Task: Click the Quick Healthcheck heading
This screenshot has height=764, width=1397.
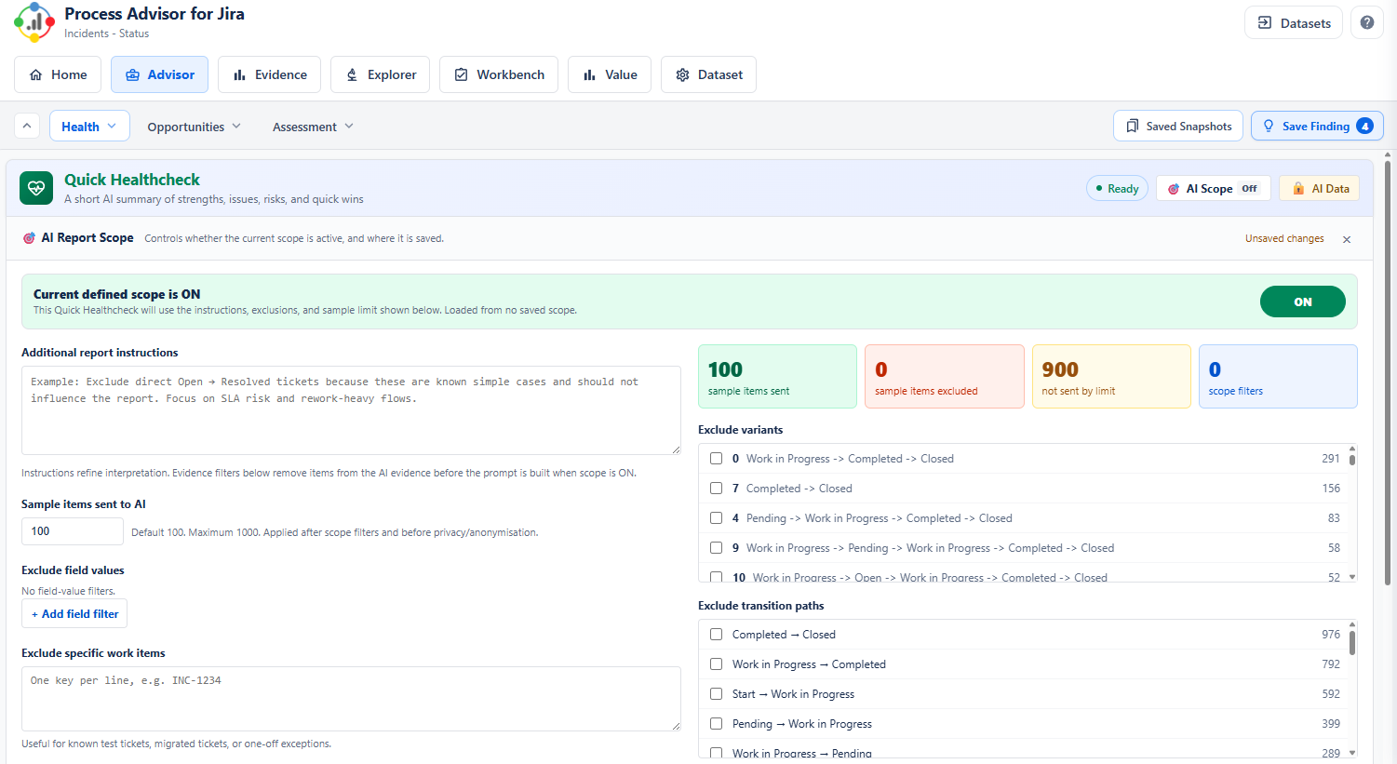Action: pyautogui.click(x=132, y=180)
